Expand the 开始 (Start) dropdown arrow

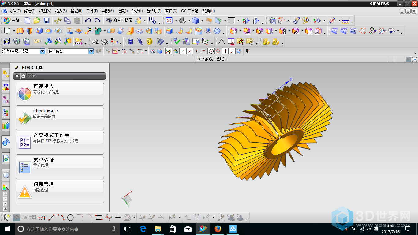(x=21, y=21)
